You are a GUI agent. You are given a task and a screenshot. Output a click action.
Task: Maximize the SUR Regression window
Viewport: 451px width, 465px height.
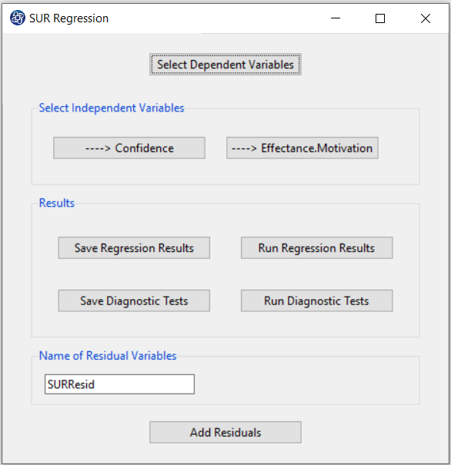[380, 18]
